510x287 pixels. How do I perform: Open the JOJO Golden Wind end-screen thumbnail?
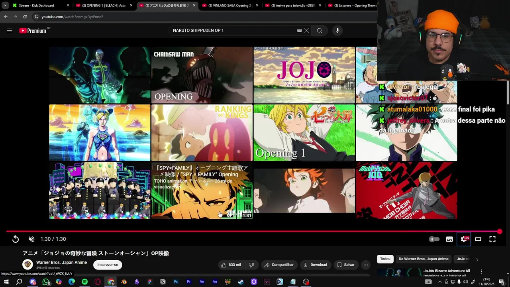coord(304,75)
